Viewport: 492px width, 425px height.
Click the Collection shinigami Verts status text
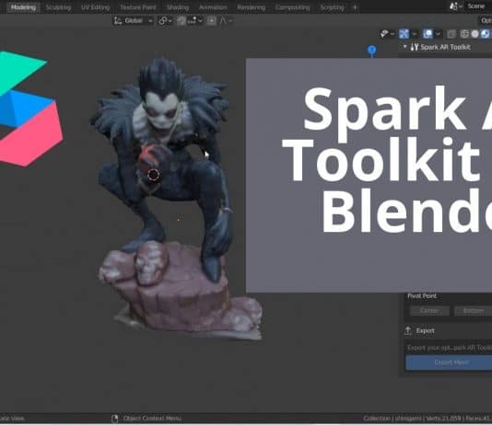(x=427, y=419)
